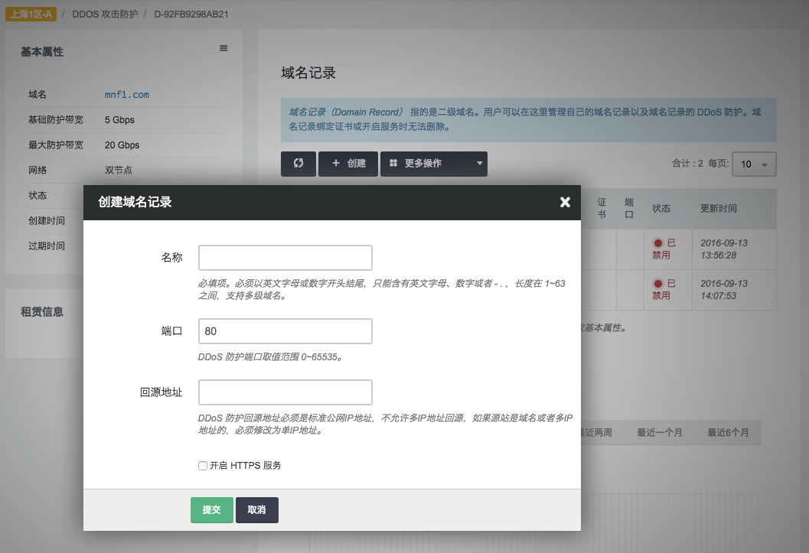Click the Port input field
This screenshot has width=809, height=553.
point(285,331)
